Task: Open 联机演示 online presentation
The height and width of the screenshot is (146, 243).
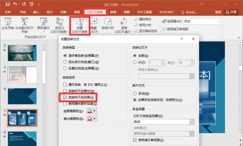Action: click(x=43, y=25)
